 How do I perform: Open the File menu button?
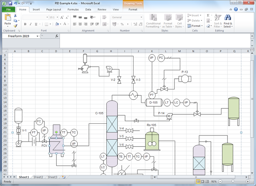(x=8, y=10)
